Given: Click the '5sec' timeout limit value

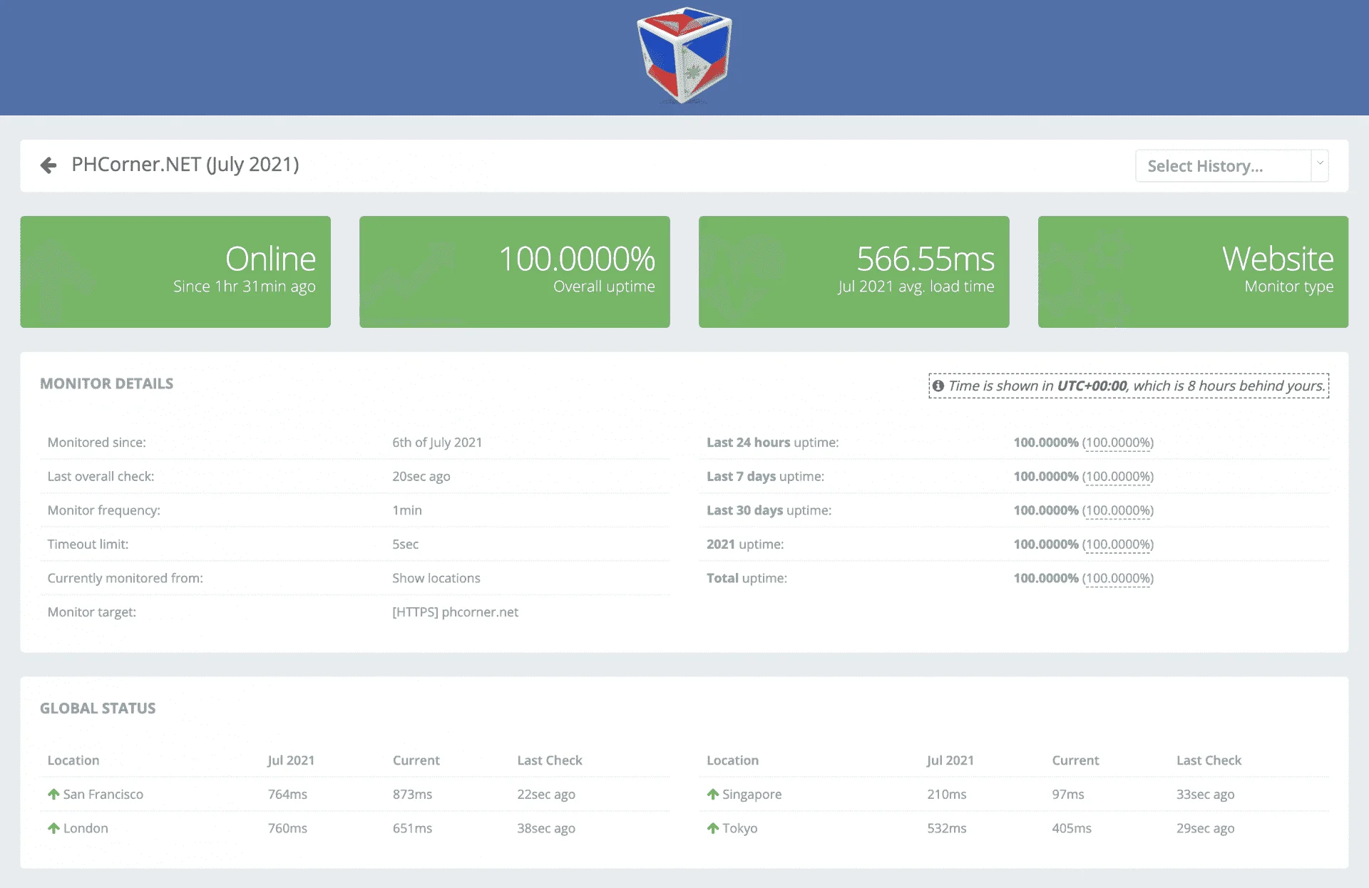Looking at the screenshot, I should click(406, 544).
